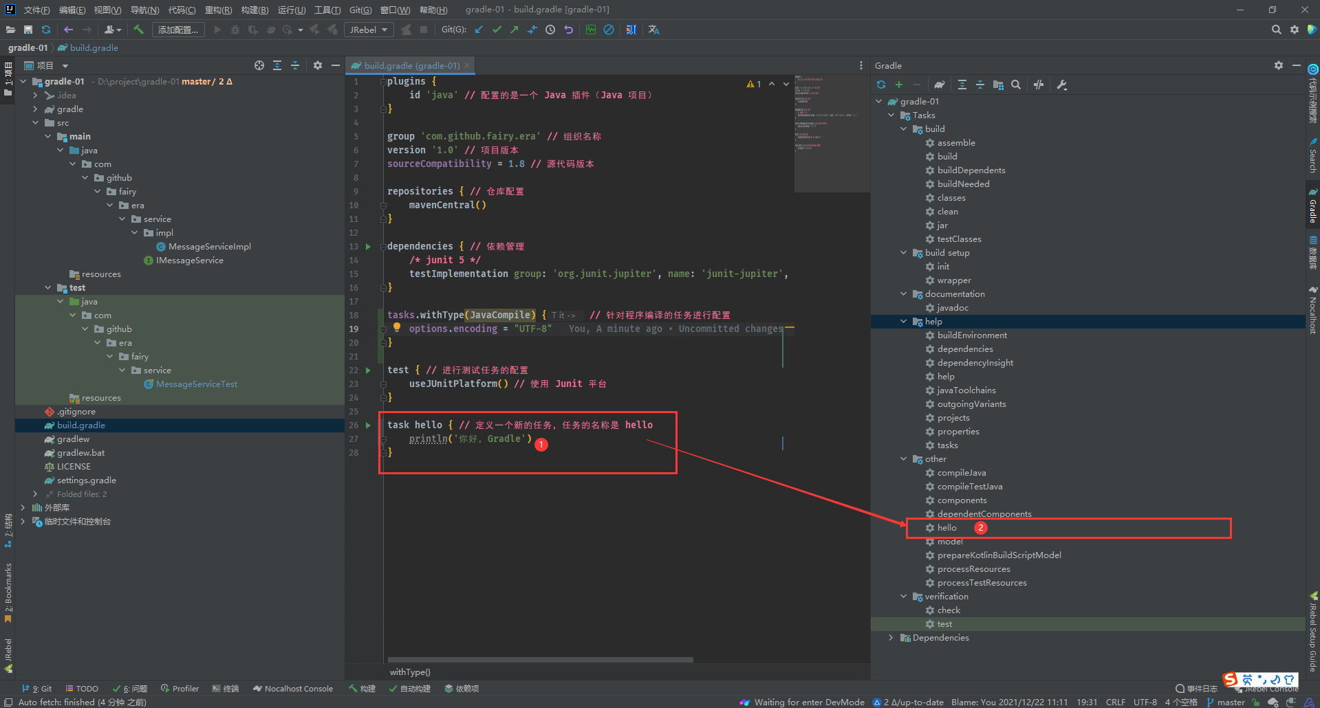The image size is (1320, 708).
Task: Reload all Gradle projects icon
Action: click(x=881, y=85)
